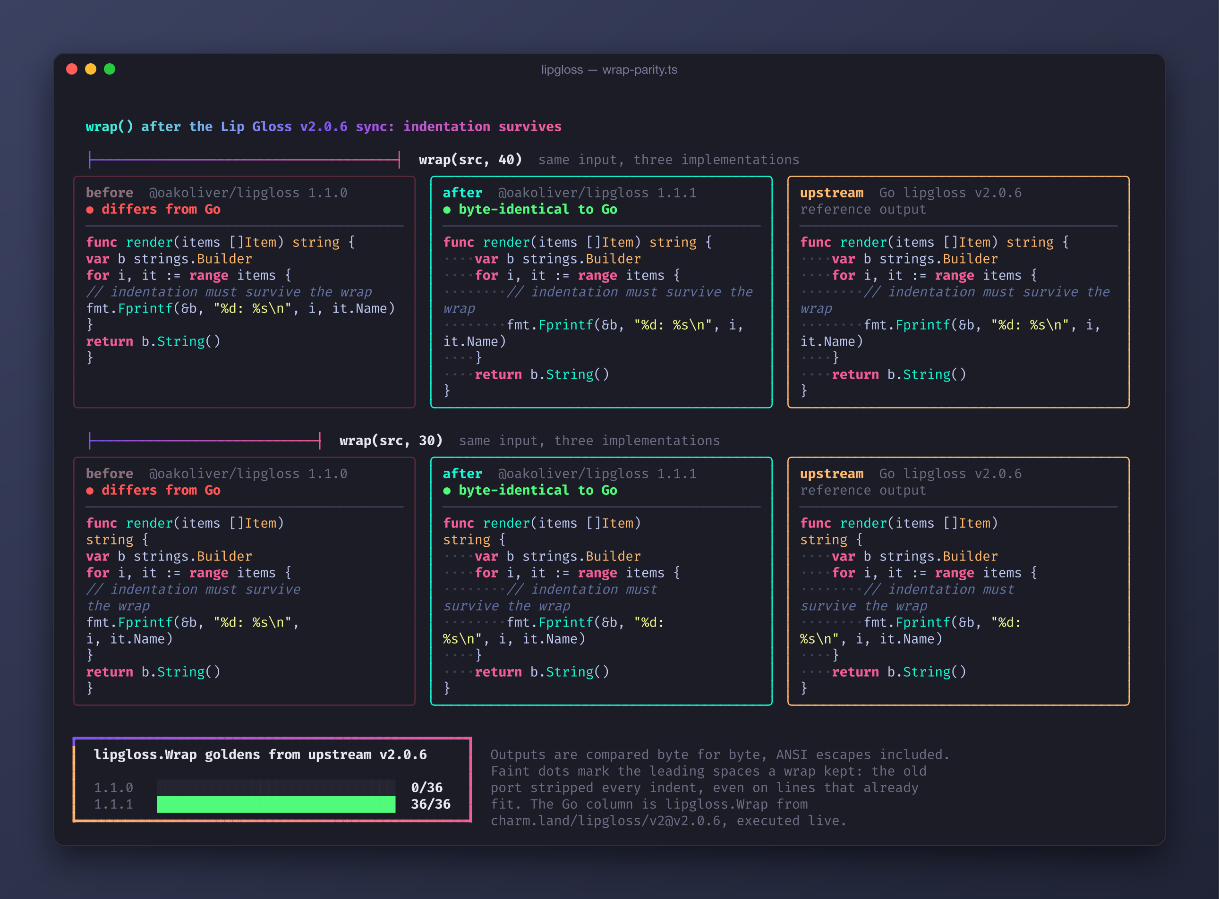The image size is (1219, 899).
Task: Click 'differs from Go' in the wrap(src, 40) row
Action: tap(161, 210)
